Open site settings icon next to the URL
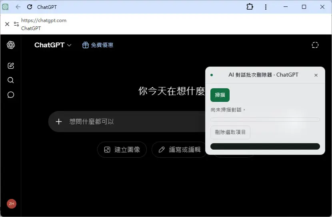Screen dimensions: 332x217 (16, 24)
